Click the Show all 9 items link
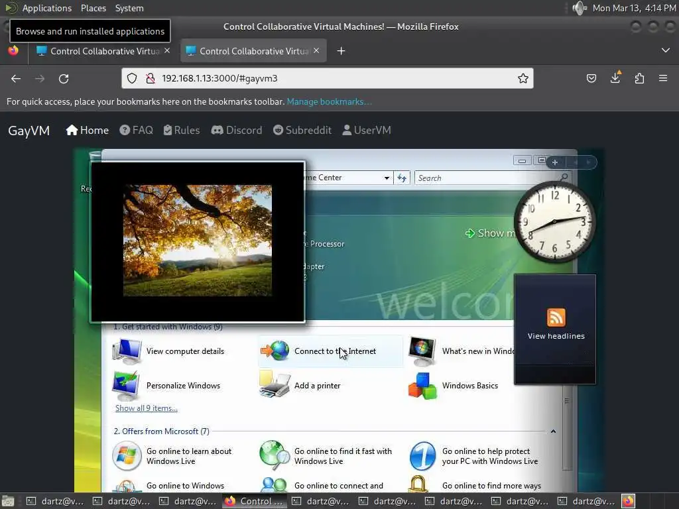679x509 pixels. 147,408
